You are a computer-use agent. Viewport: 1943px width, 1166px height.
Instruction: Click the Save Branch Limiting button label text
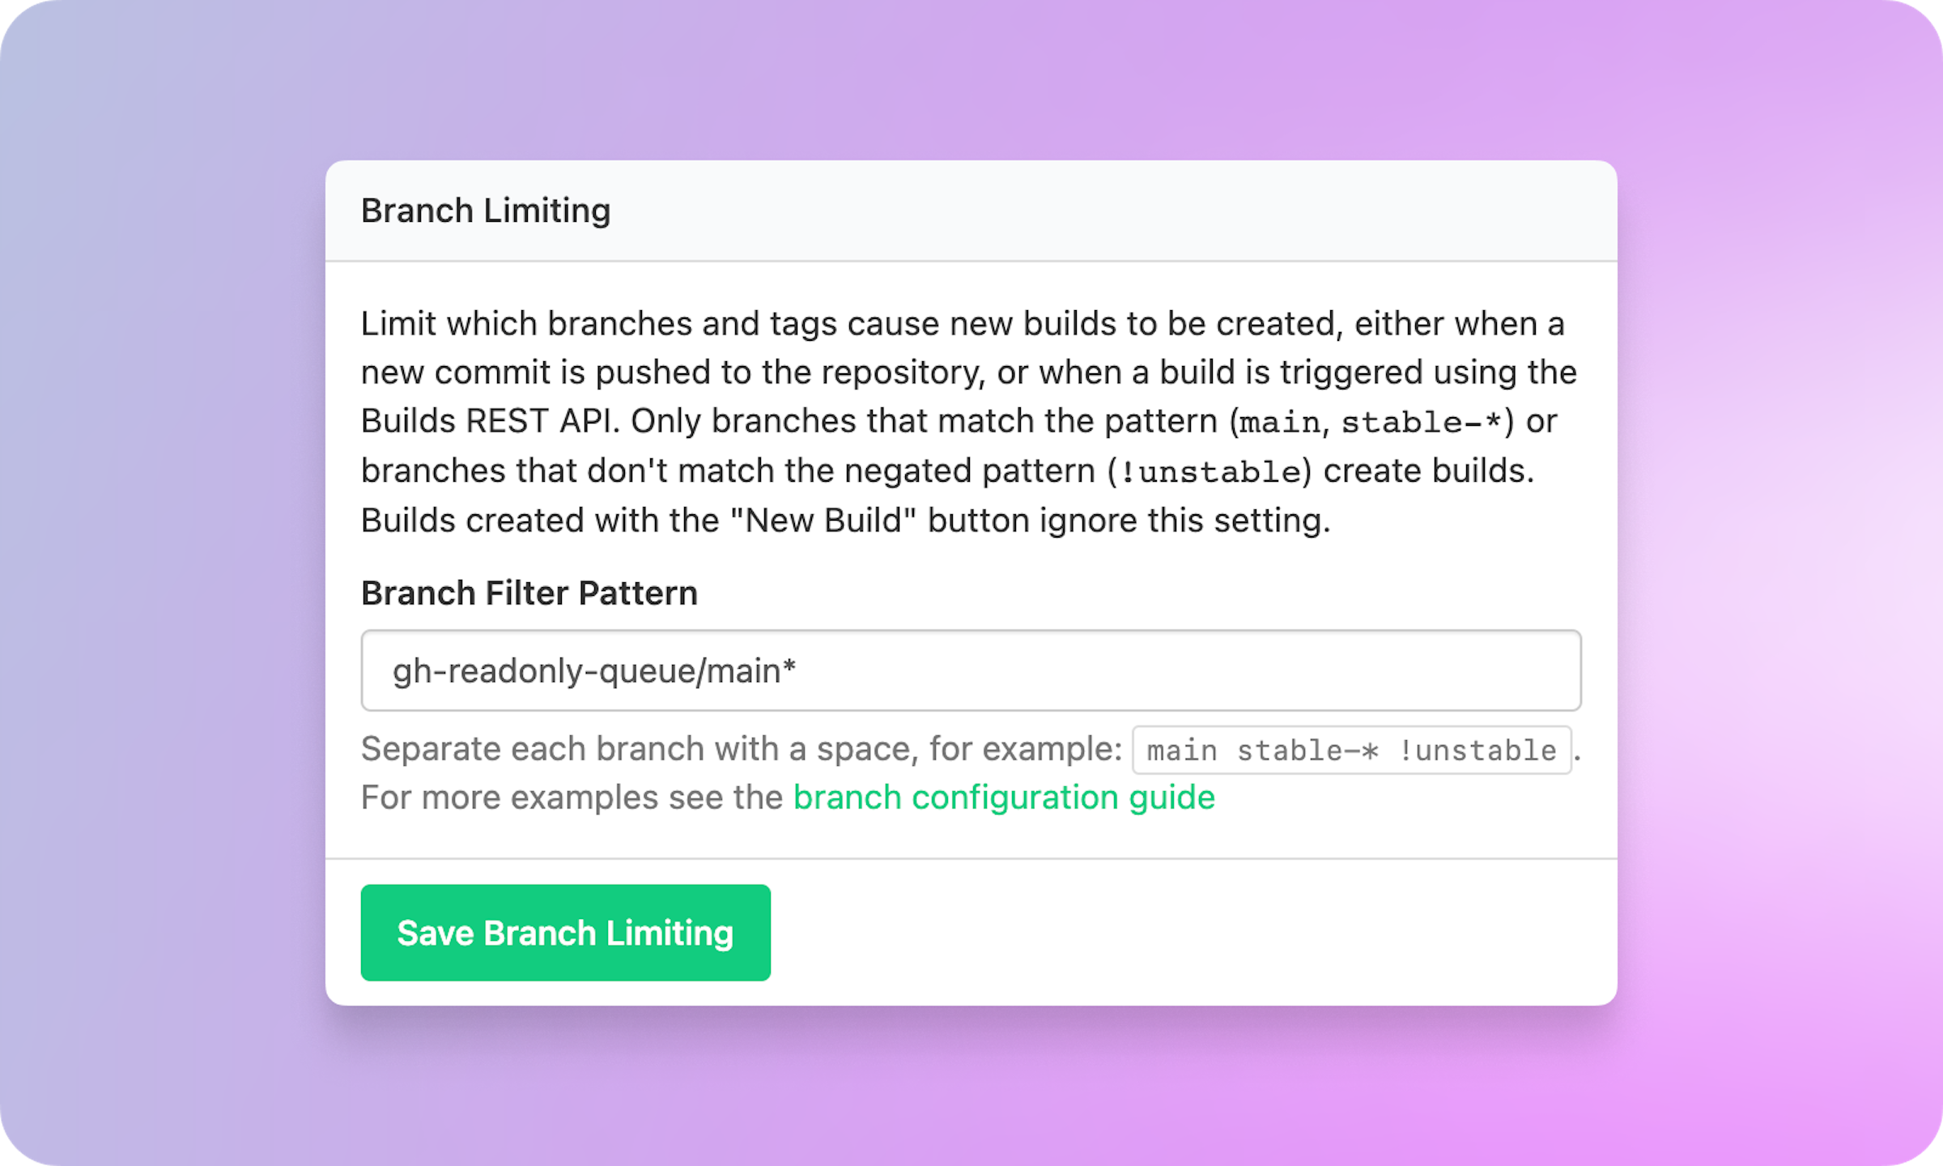click(564, 933)
